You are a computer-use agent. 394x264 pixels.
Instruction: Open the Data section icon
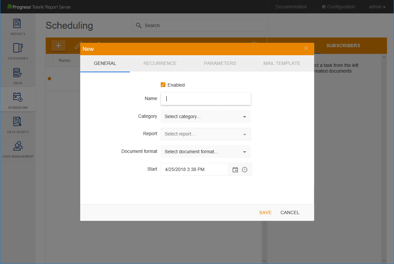pos(17,75)
